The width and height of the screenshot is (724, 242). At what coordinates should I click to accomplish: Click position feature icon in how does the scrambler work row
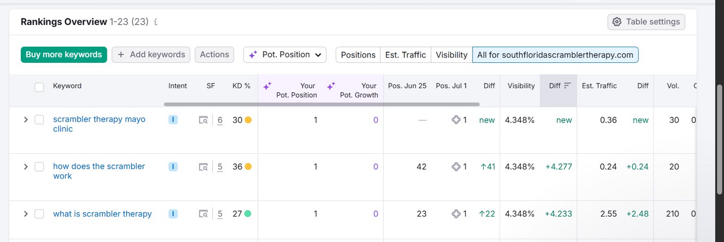coord(456,167)
